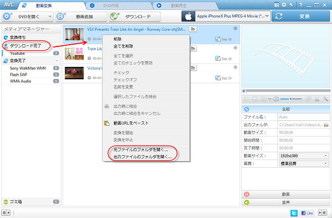Click the Twitter icon
This screenshot has height=218, width=332.
coord(294,213)
